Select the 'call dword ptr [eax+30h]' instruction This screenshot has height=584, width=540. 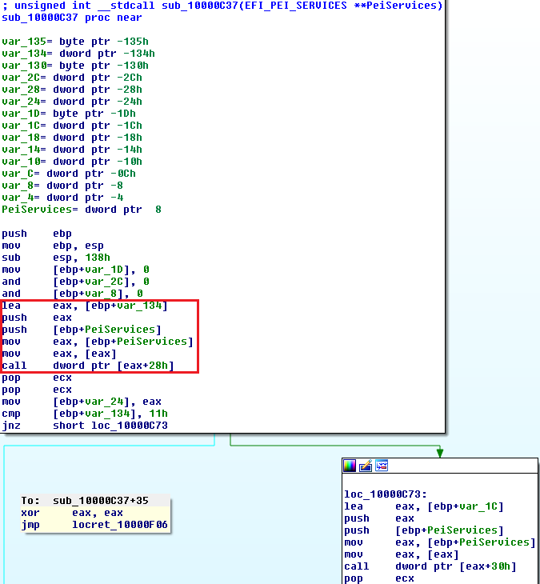click(430, 566)
